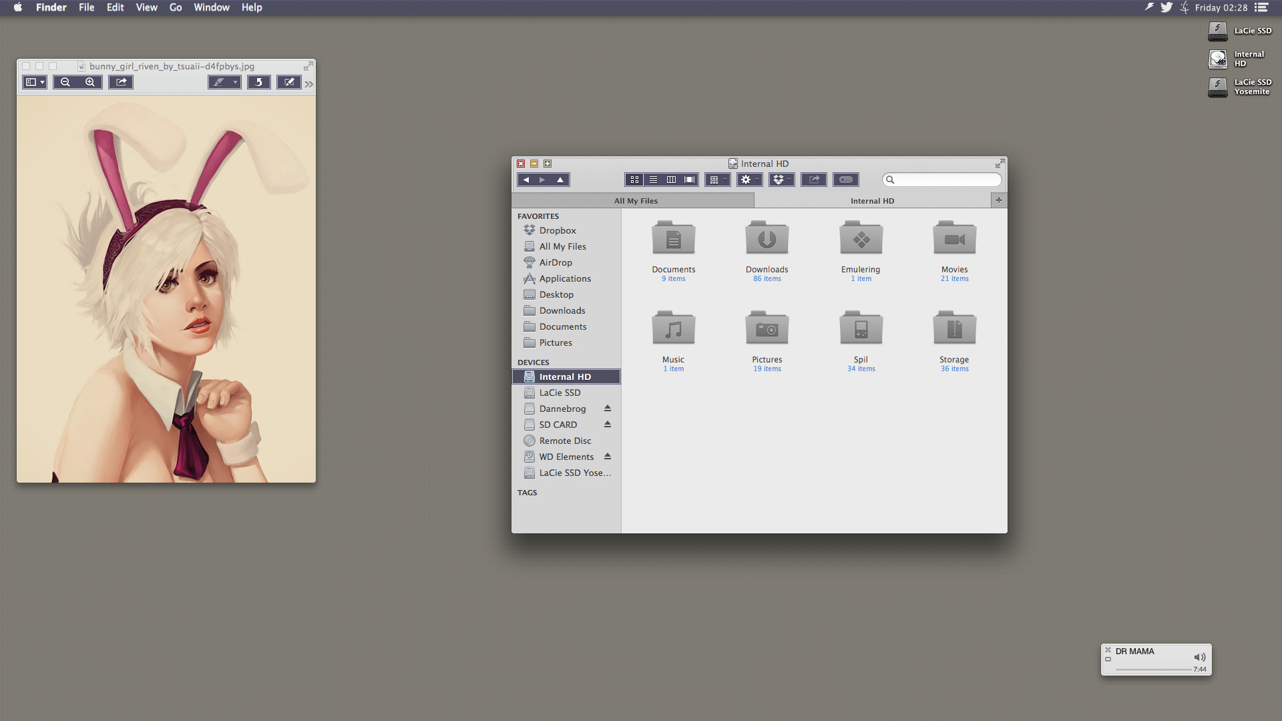The image size is (1282, 721).
Task: Open Notification Center from menu bar
Action: [x=1261, y=7]
